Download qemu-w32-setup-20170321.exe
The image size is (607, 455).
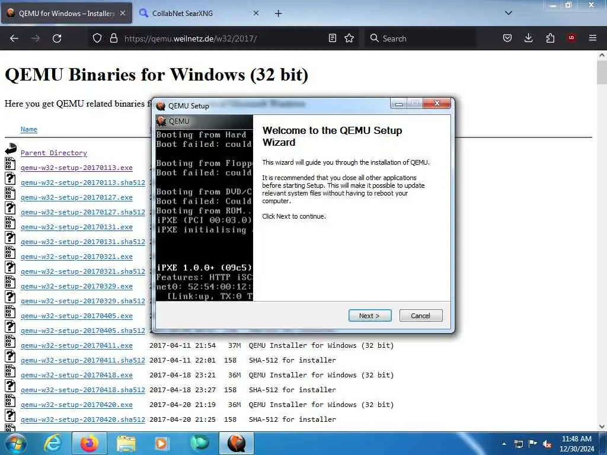coord(76,257)
